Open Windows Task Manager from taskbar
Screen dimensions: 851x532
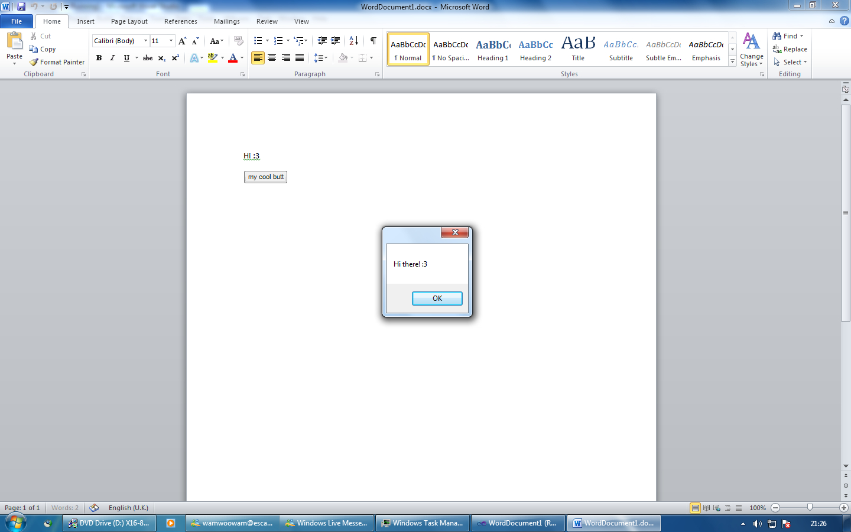(x=423, y=523)
